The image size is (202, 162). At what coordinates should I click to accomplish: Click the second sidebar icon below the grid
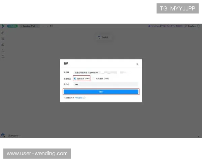[x=3, y=39]
